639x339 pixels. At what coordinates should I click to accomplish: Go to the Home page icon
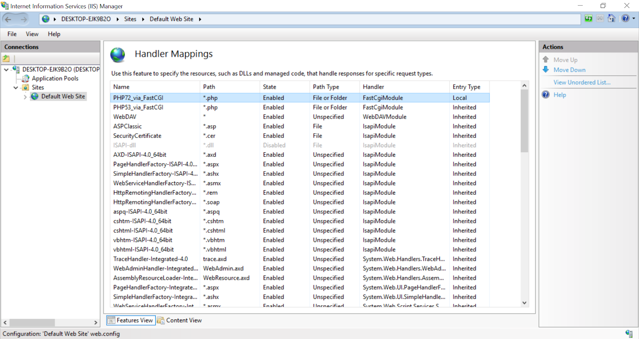(x=611, y=18)
